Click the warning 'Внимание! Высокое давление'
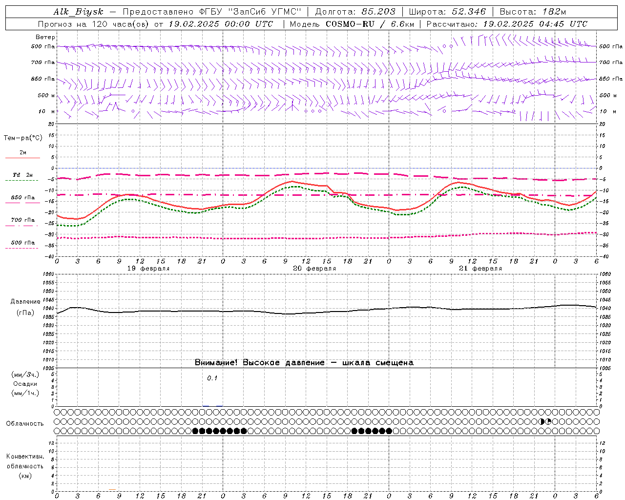Viewport: 625px width, 500px height. 259,362
